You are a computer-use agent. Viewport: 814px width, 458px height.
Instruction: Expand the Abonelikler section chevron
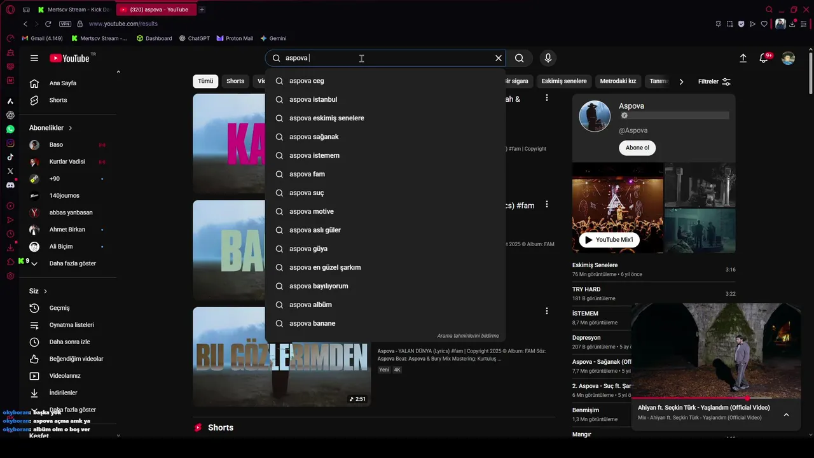point(71,128)
